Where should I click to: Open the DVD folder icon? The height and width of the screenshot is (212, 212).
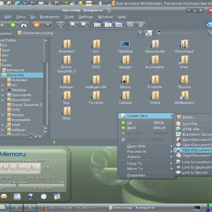point(96,62)
